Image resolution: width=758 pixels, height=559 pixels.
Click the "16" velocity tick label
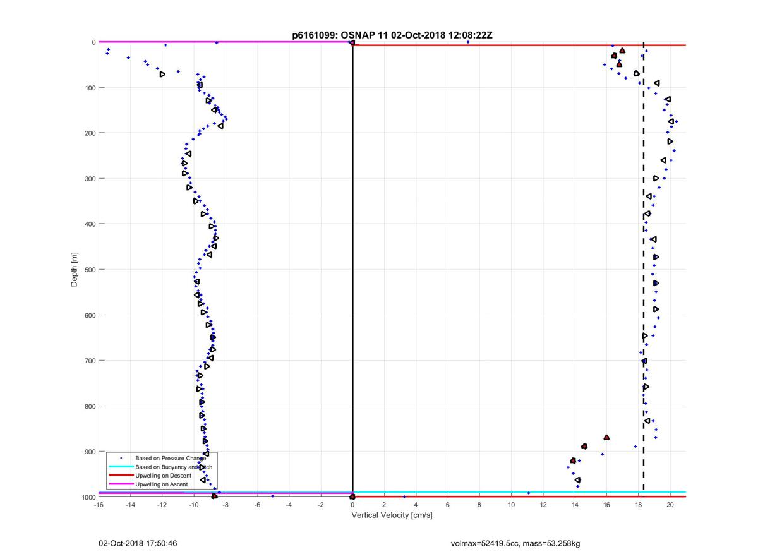607,505
